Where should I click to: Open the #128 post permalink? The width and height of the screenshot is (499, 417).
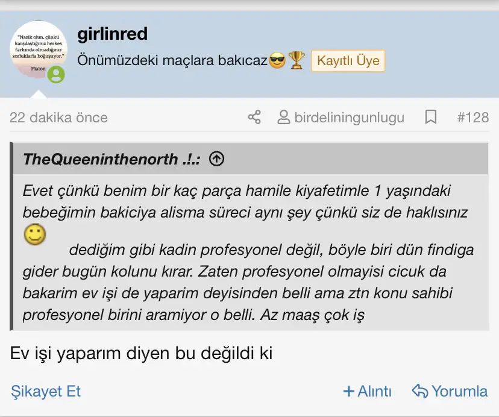pos(472,118)
